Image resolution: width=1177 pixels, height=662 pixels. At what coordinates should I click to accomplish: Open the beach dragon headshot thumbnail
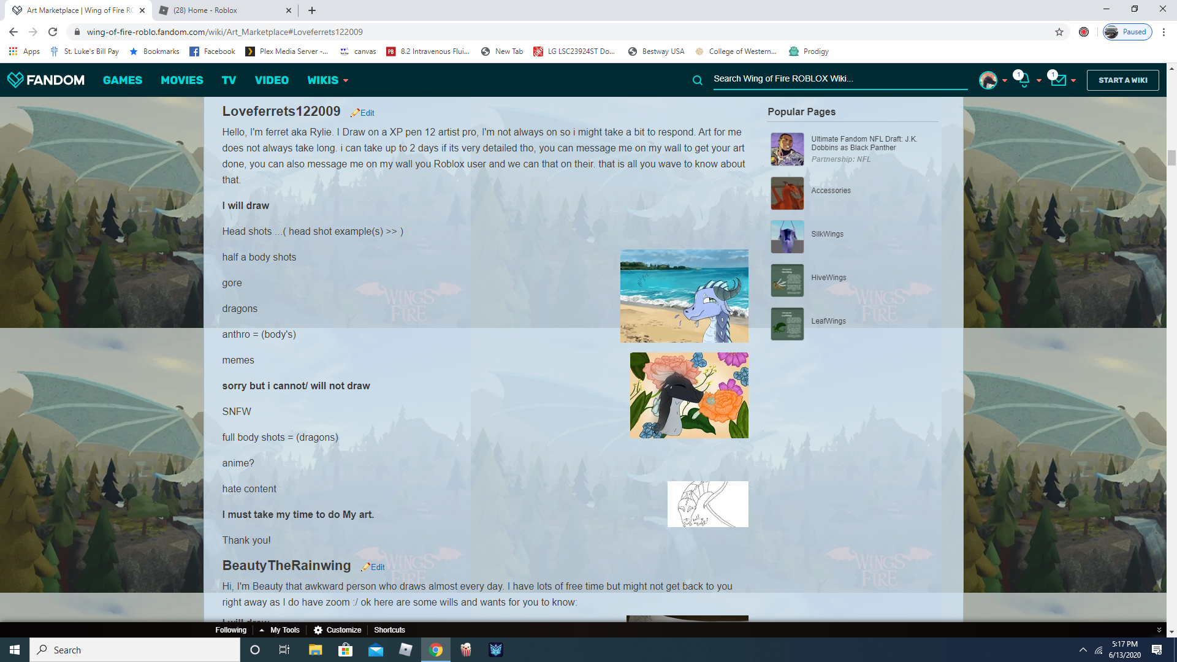coord(684,296)
